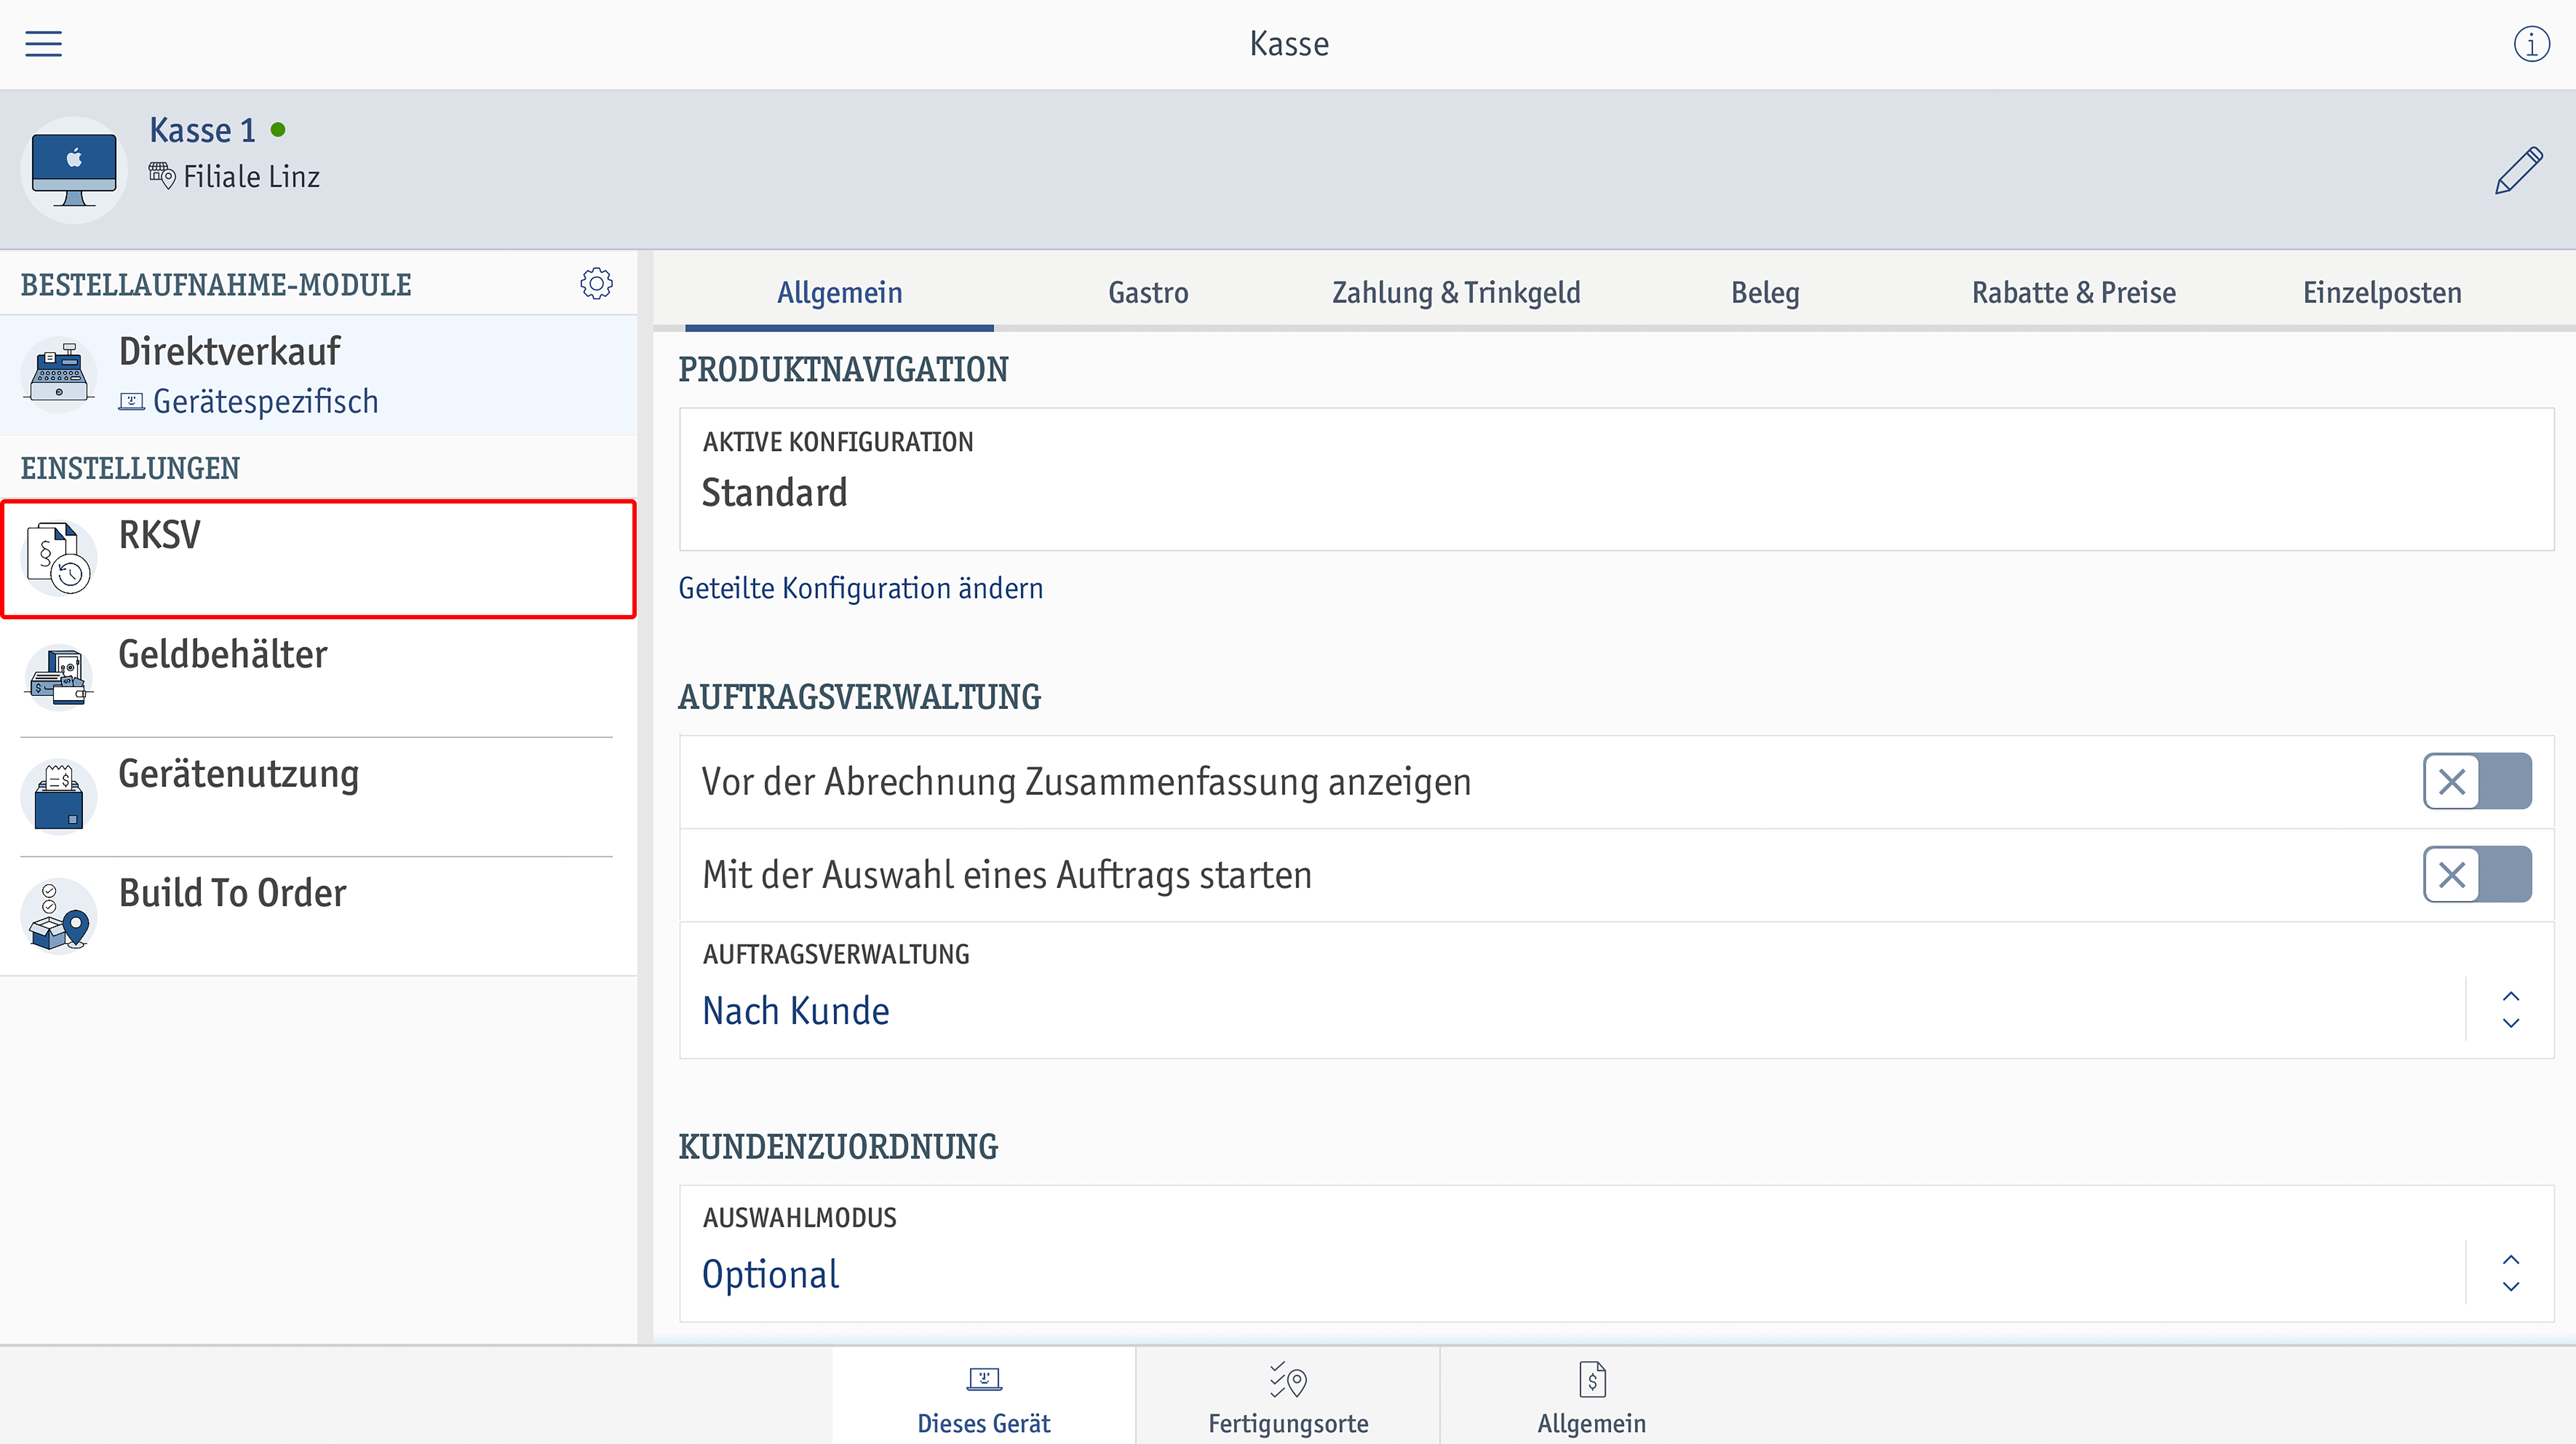The height and width of the screenshot is (1444, 2576).
Task: Click the Allgemein document icon in bottom bar
Action: 1592,1380
